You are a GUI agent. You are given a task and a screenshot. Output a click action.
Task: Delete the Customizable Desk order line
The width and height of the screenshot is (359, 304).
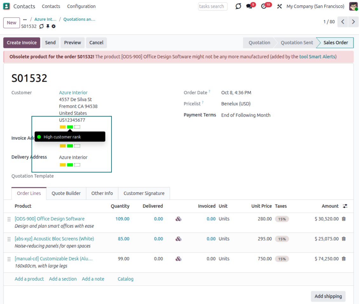(343, 259)
